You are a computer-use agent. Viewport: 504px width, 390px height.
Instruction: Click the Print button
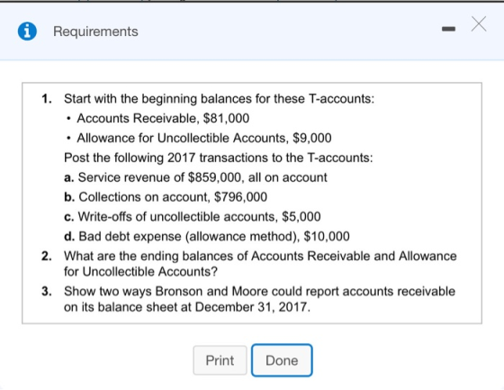pyautogui.click(x=220, y=360)
